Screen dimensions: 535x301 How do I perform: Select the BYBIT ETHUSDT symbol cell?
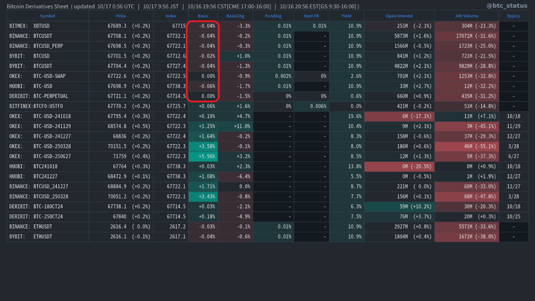click(48, 237)
